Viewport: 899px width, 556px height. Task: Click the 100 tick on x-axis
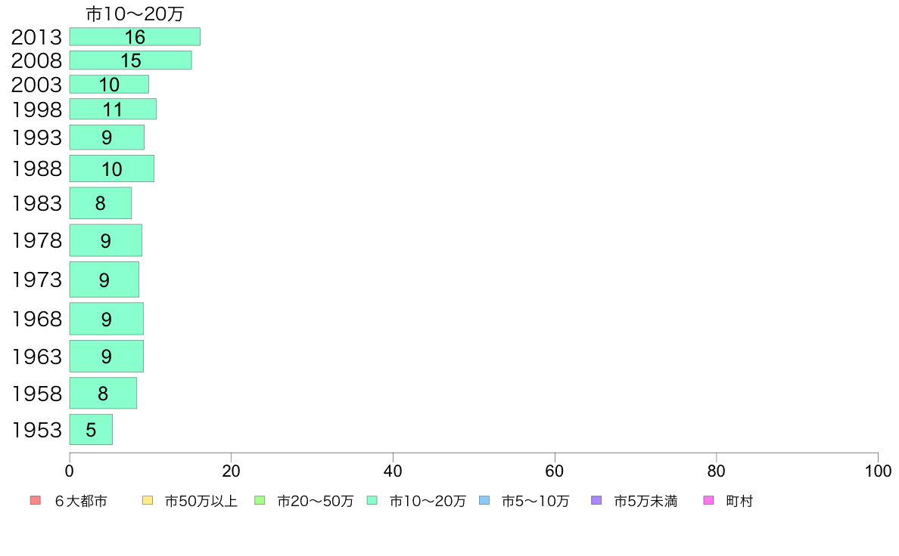pos(878,471)
